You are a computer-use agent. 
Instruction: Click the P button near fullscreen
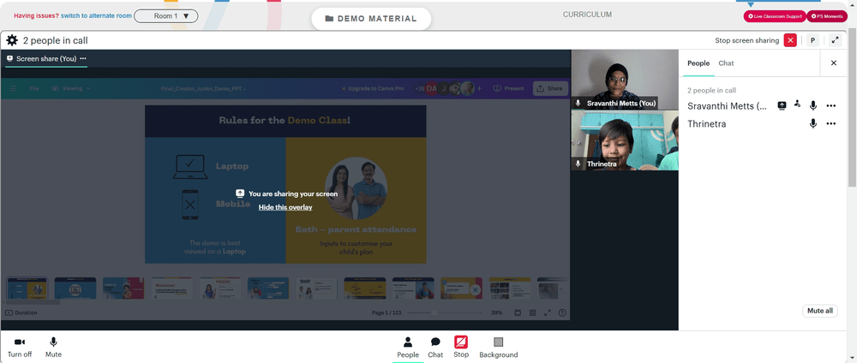coord(812,40)
